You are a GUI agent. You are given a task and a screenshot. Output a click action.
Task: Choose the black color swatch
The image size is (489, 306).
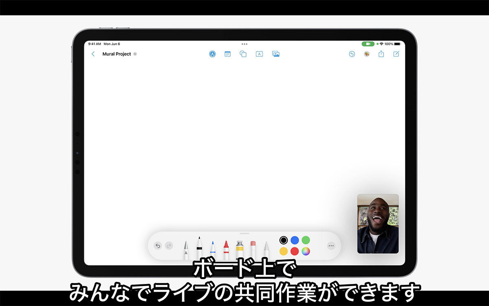(284, 240)
